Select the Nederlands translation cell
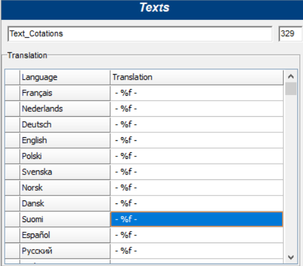This screenshot has height=266, width=303. coord(197,109)
